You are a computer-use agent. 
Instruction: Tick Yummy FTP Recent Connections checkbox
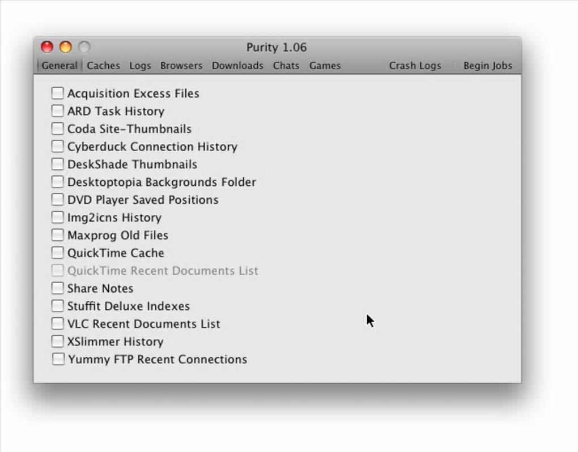(58, 359)
